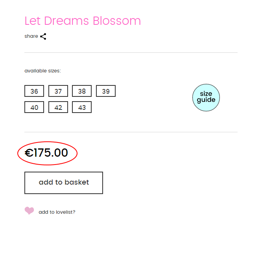The image size is (260, 261).
Task: Click the euro currency symbol
Action: coord(29,153)
